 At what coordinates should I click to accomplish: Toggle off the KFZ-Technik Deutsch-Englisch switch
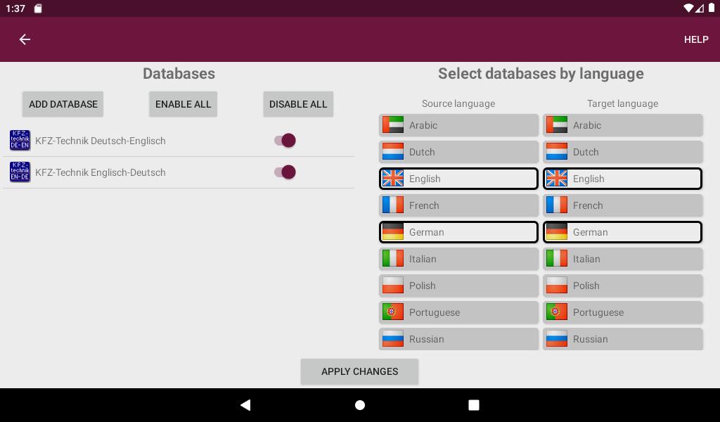(285, 141)
